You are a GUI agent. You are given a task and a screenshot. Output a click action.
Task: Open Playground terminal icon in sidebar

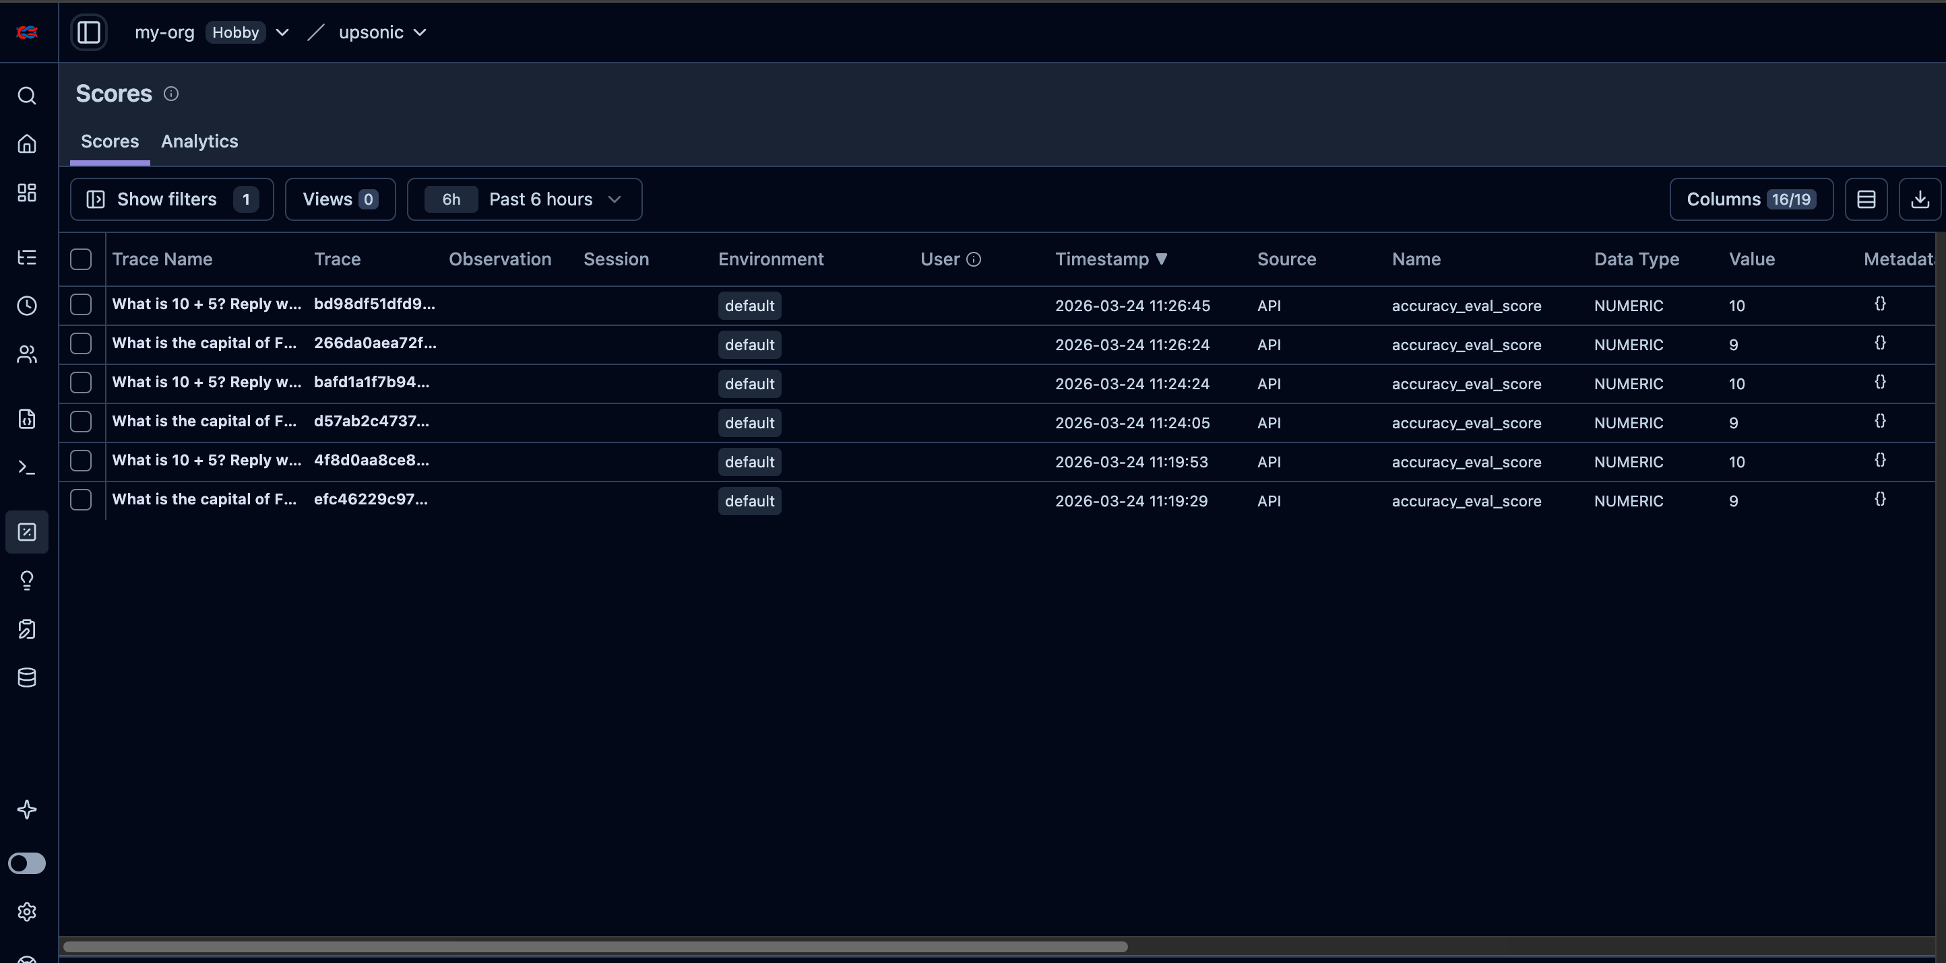[27, 467]
